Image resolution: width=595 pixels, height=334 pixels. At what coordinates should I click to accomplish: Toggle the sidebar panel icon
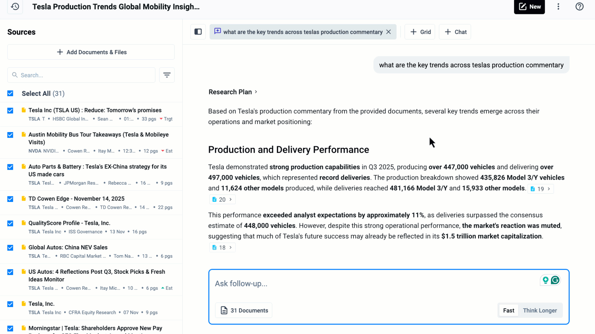coord(198,32)
